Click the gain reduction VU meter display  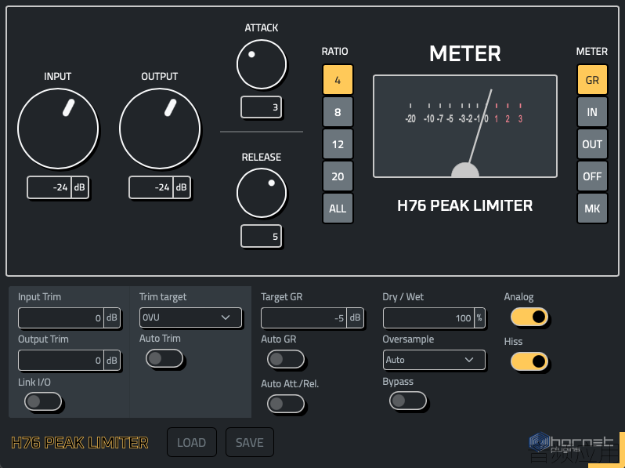464,126
